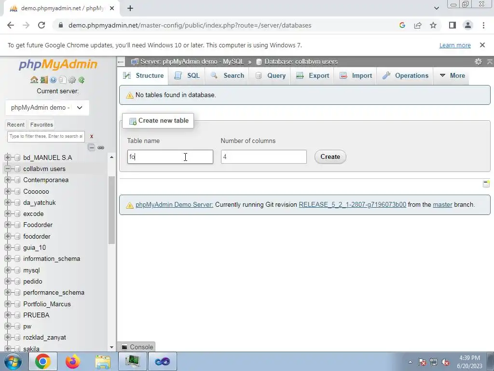
Task: Go back to previous page
Action: (x=11, y=25)
